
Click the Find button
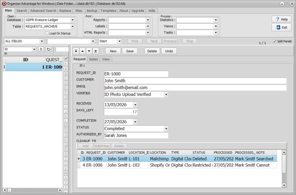[135, 41]
